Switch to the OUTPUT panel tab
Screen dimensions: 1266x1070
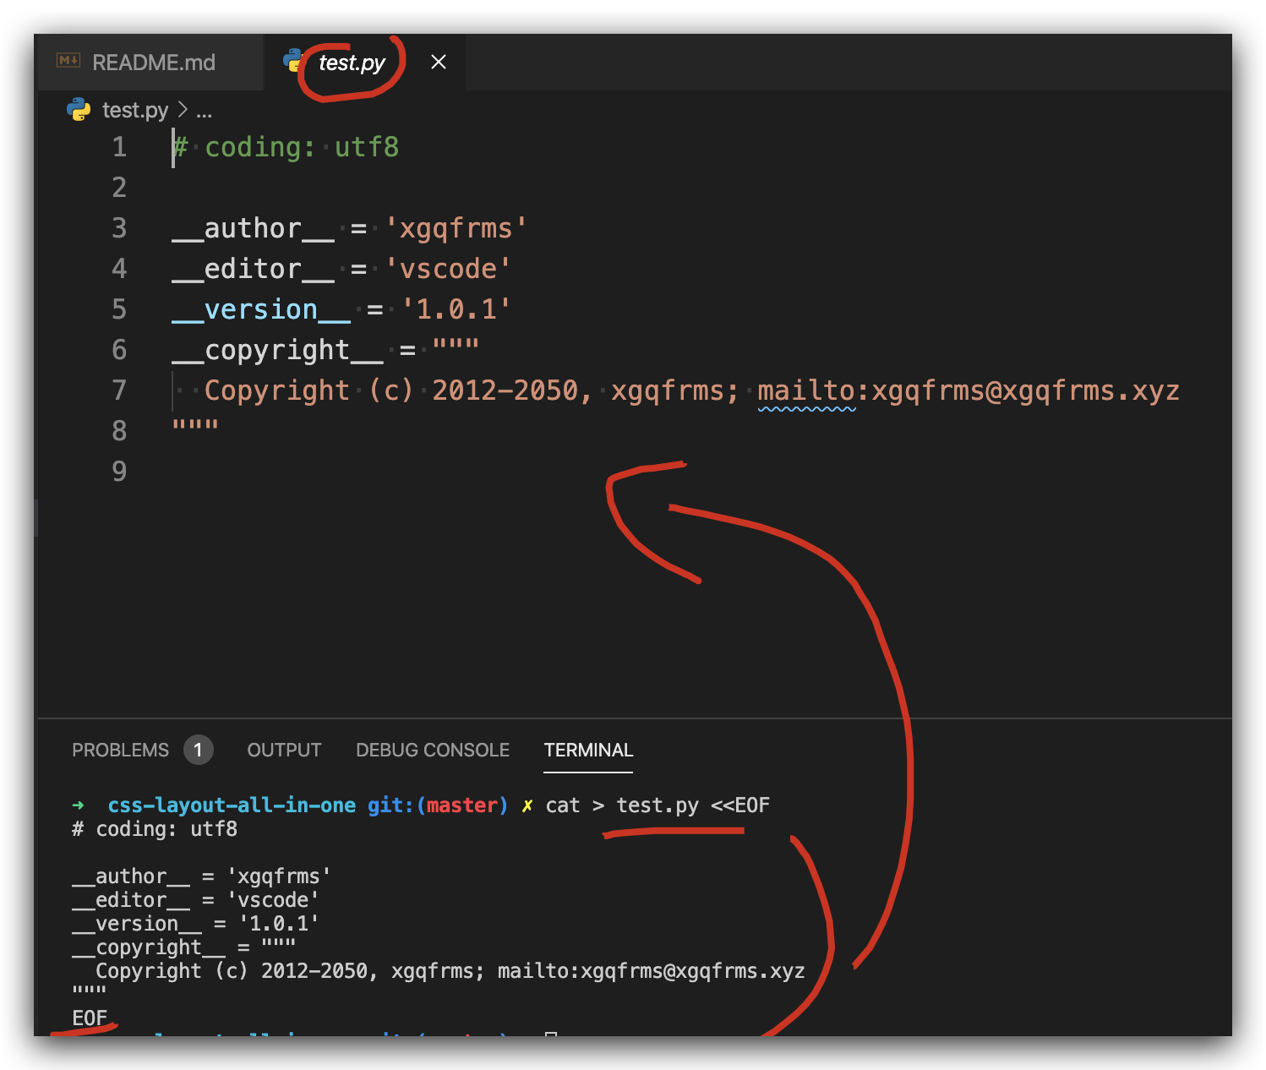point(284,750)
